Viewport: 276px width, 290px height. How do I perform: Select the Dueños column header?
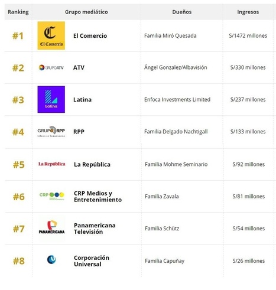(x=182, y=12)
